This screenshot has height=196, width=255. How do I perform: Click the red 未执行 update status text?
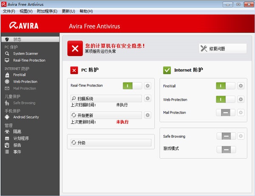coord(122,122)
